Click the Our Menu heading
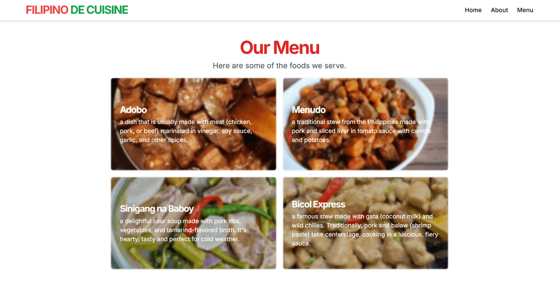Viewport: 560px width, 291px height. click(x=279, y=48)
